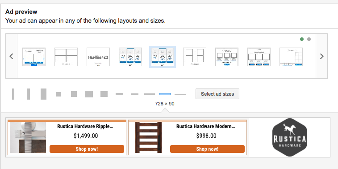Open the Select ad sizes button
The height and width of the screenshot is (169, 338).
(x=217, y=94)
